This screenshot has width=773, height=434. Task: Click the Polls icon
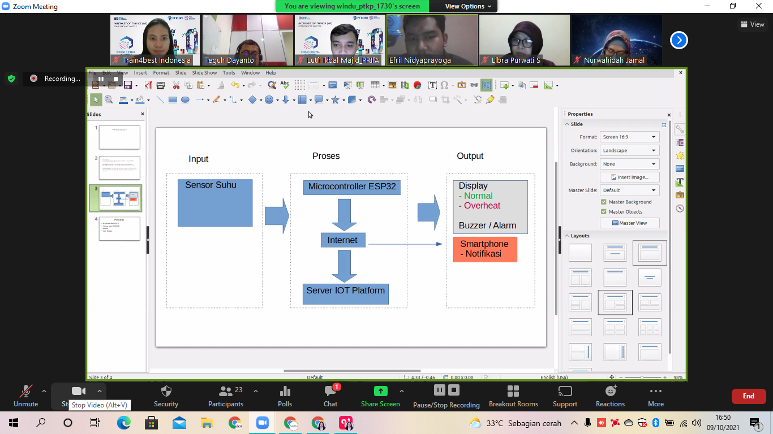click(x=285, y=391)
